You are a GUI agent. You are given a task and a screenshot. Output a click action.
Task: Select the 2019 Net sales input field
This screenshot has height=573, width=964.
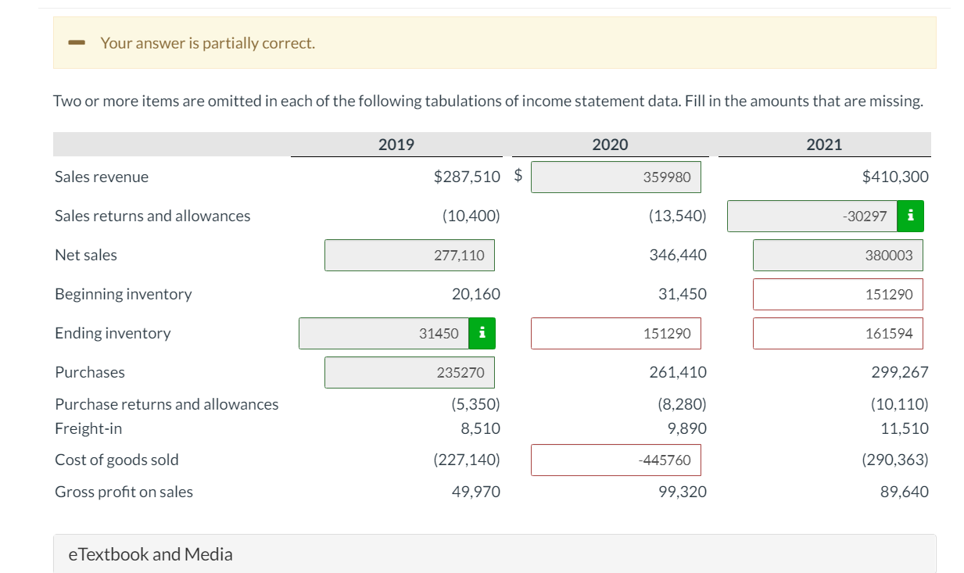(410, 255)
